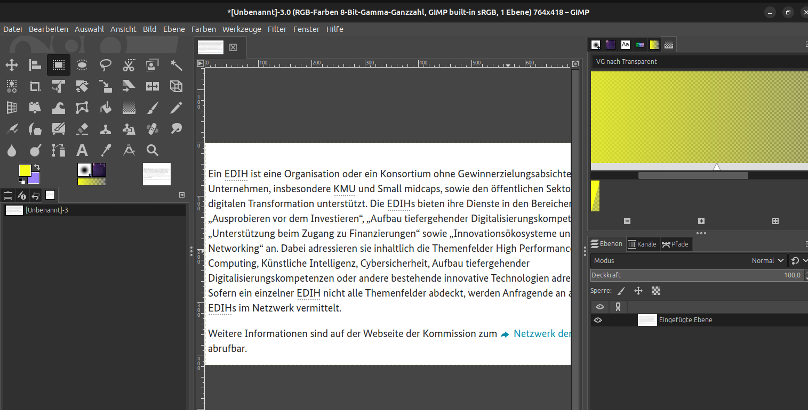Screen dimensions: 808x410
Task: Hide the Eingefügte Ebene layer
Action: (598, 320)
